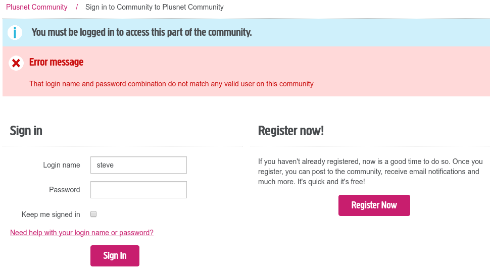Open the login name or password help link

click(82, 233)
